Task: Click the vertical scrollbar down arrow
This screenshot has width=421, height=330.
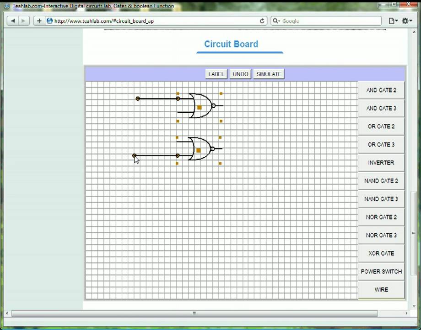Action: (x=414, y=306)
